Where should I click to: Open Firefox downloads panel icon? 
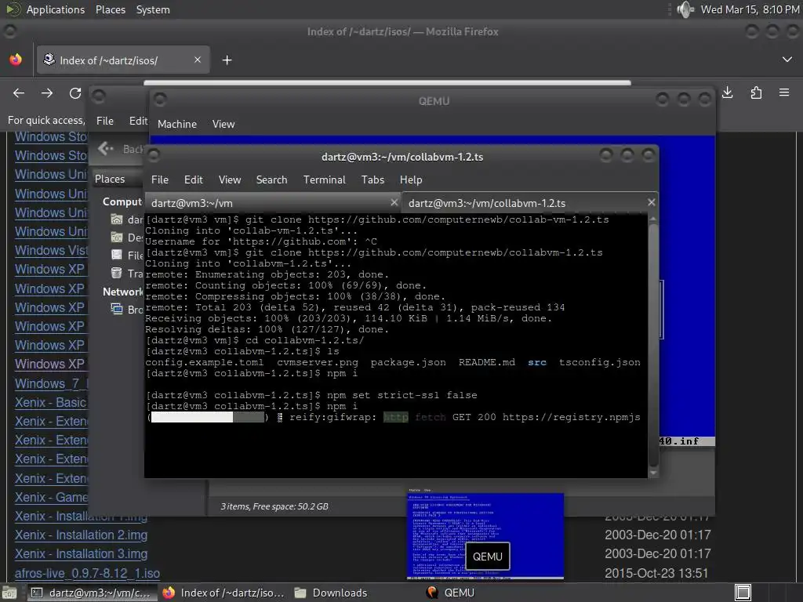727,92
